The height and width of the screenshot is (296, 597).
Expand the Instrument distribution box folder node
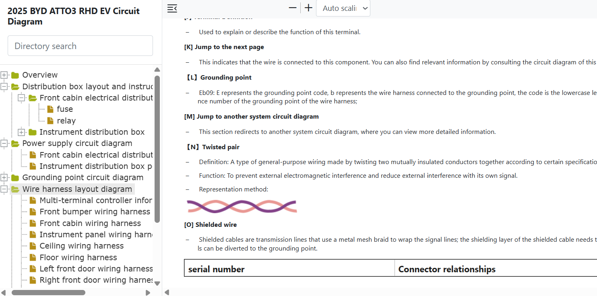pyautogui.click(x=22, y=132)
